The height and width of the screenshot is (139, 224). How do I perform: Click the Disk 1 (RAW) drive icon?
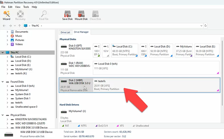click(x=64, y=64)
